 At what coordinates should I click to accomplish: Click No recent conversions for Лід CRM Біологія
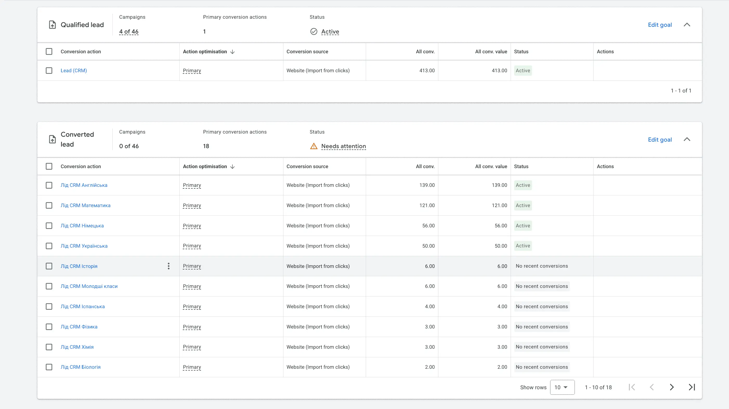coord(542,367)
